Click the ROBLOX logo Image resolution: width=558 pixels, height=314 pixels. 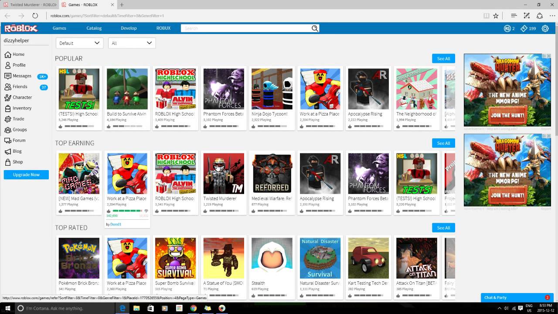point(21,28)
